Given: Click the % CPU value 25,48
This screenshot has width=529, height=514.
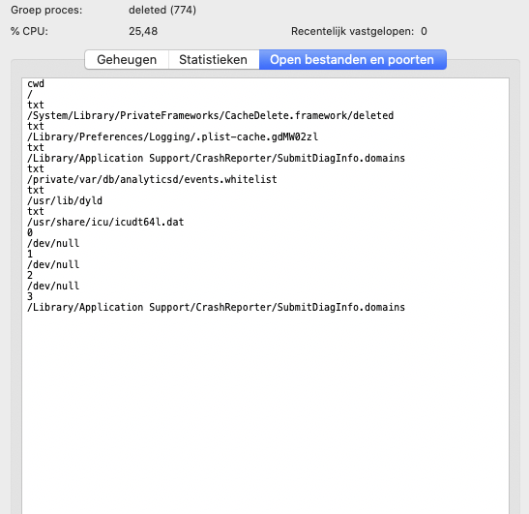Looking at the screenshot, I should [x=143, y=31].
